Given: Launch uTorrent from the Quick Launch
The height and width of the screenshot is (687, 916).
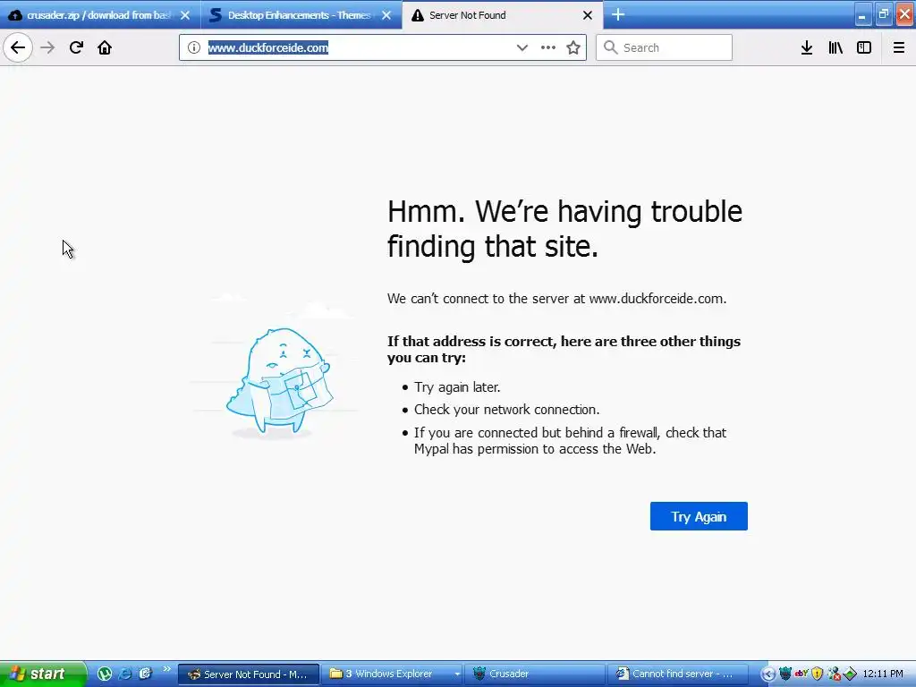Looking at the screenshot, I should 105,674.
